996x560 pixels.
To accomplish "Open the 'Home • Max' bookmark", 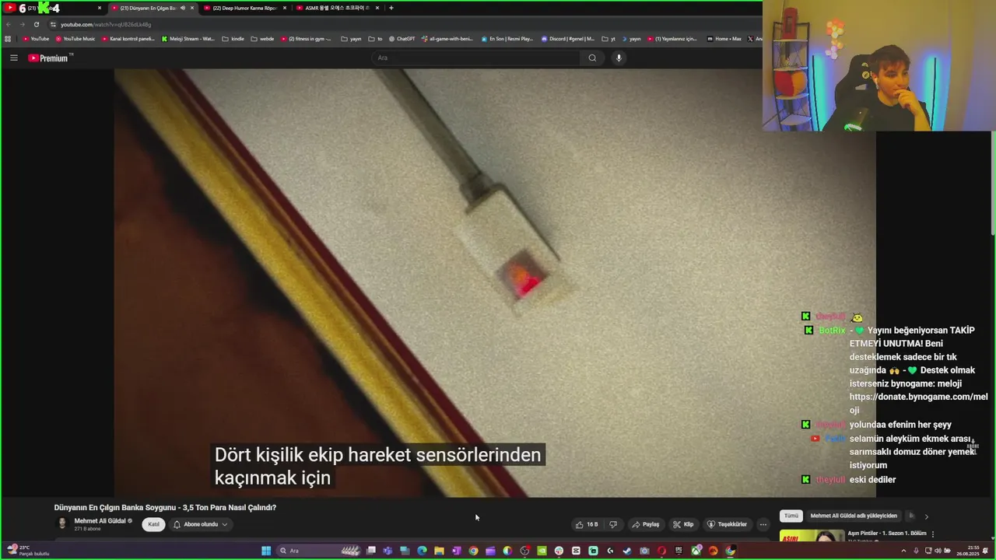I will 724,38.
